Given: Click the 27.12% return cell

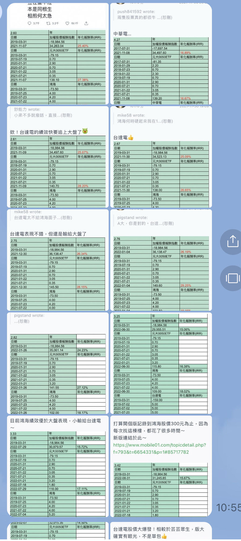Looking at the screenshot, I should (91, 387).
